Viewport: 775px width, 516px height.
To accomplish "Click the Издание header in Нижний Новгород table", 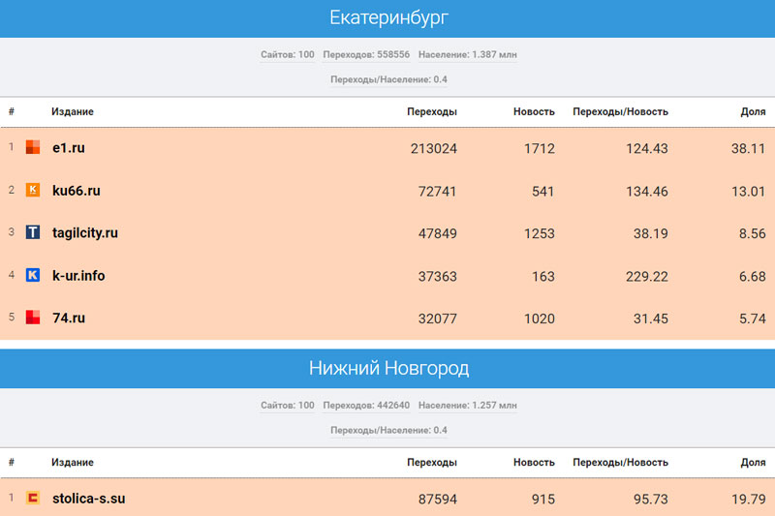I will tap(73, 463).
